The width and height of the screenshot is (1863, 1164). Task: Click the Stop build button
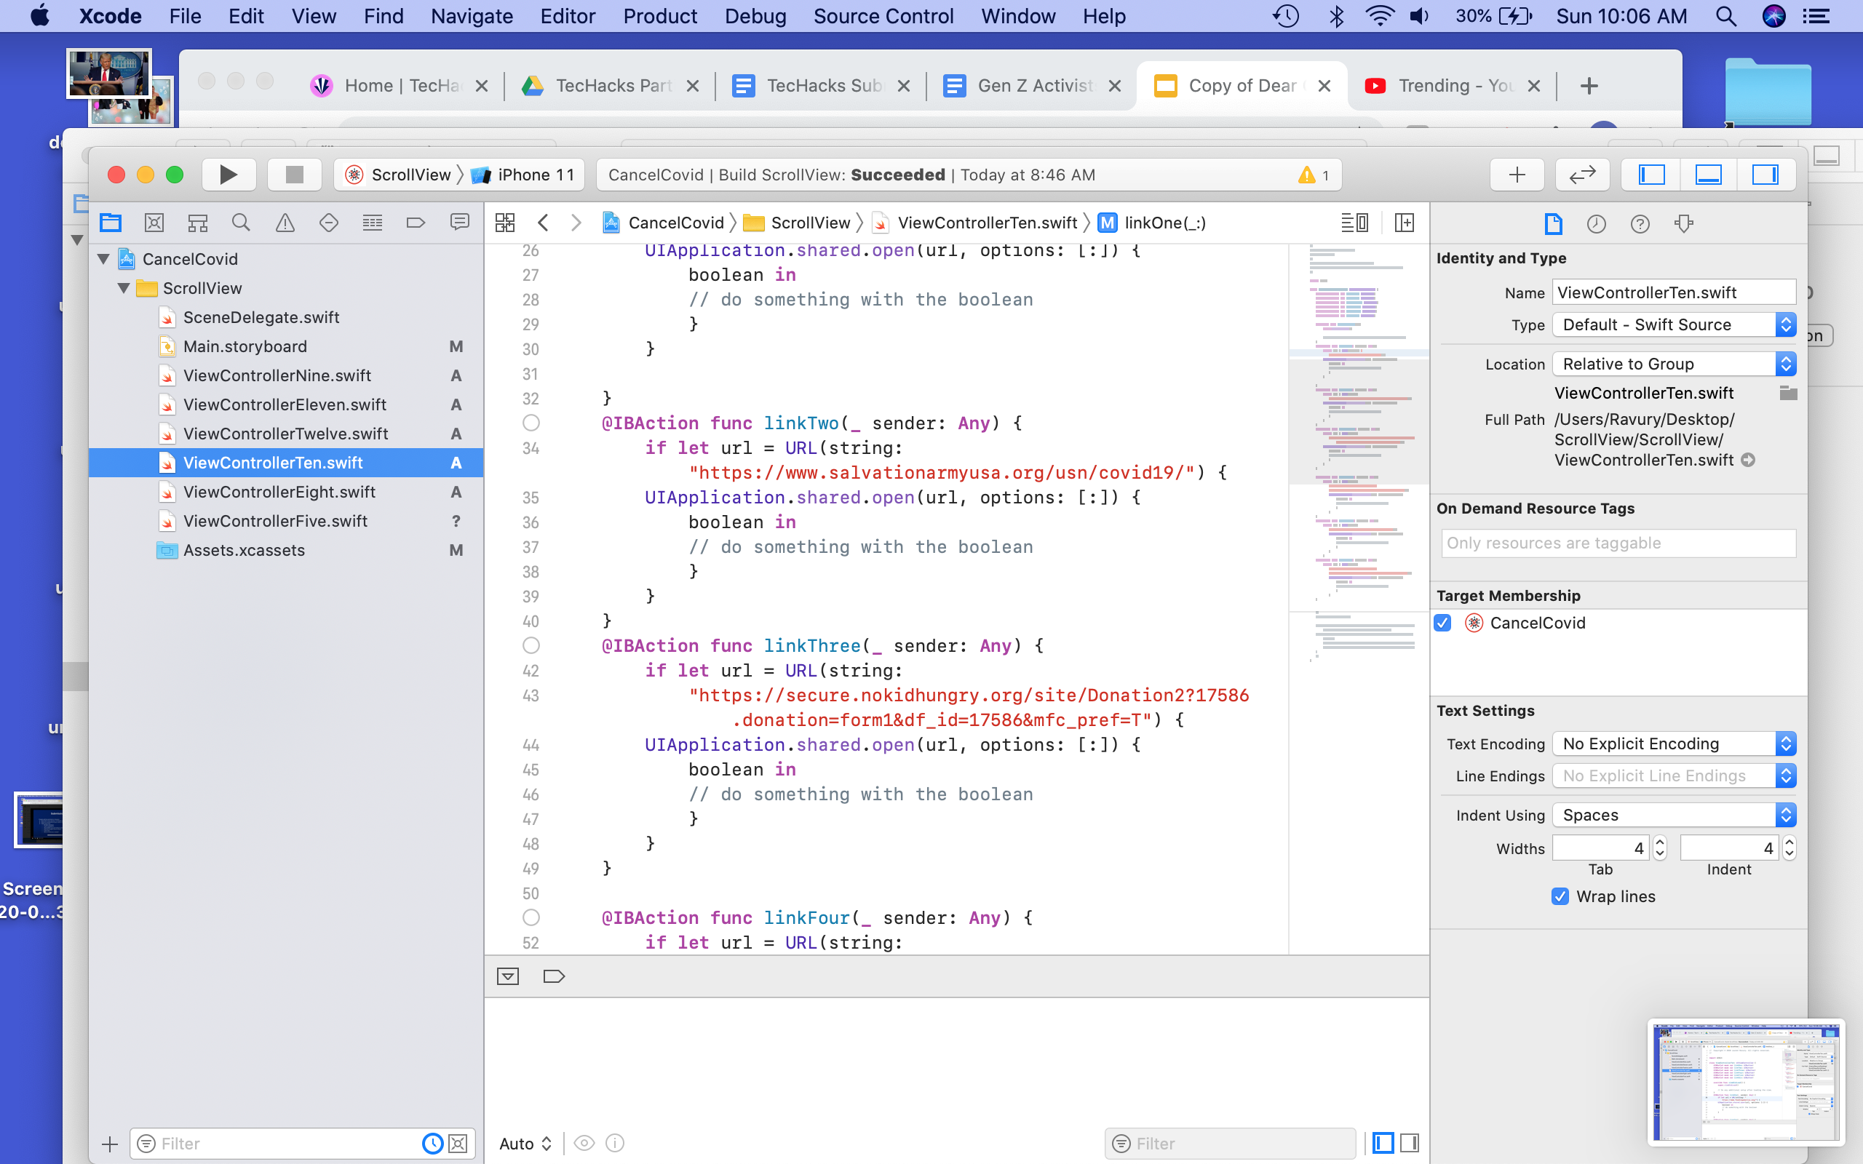point(294,175)
